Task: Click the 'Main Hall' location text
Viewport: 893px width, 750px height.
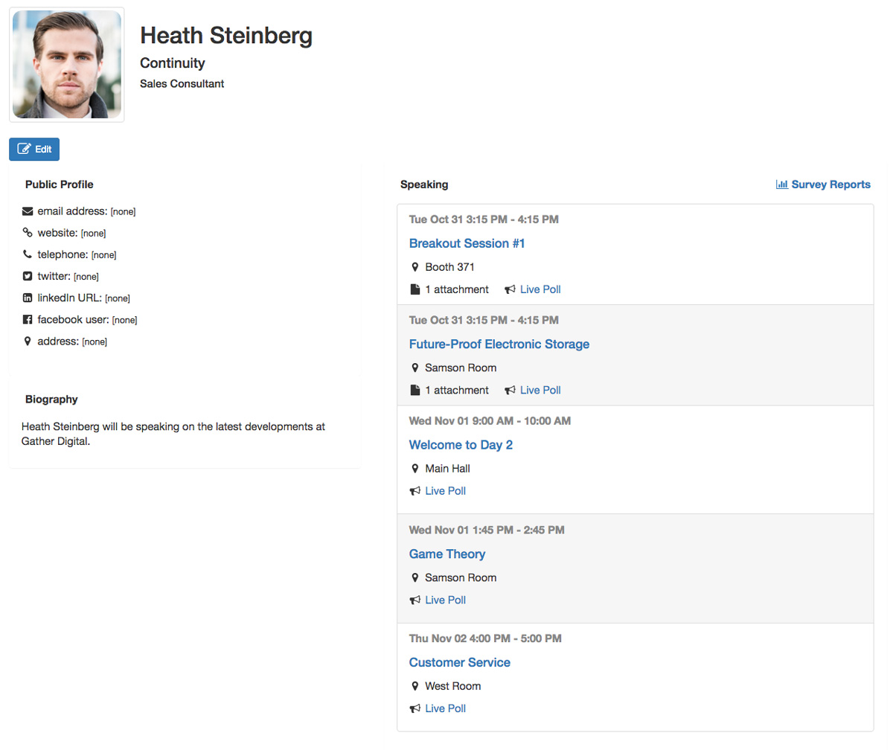Action: tap(447, 469)
